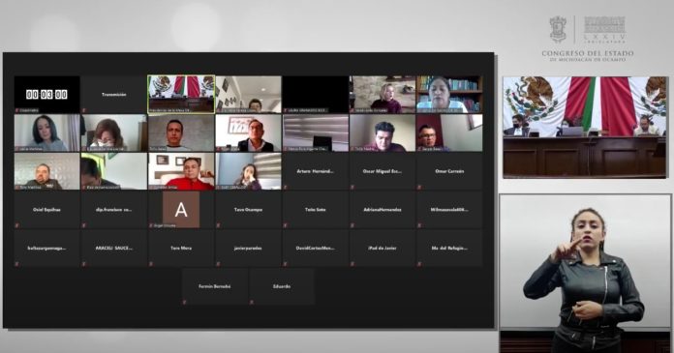Click the Tavo Ocampo participant name

coord(248,210)
